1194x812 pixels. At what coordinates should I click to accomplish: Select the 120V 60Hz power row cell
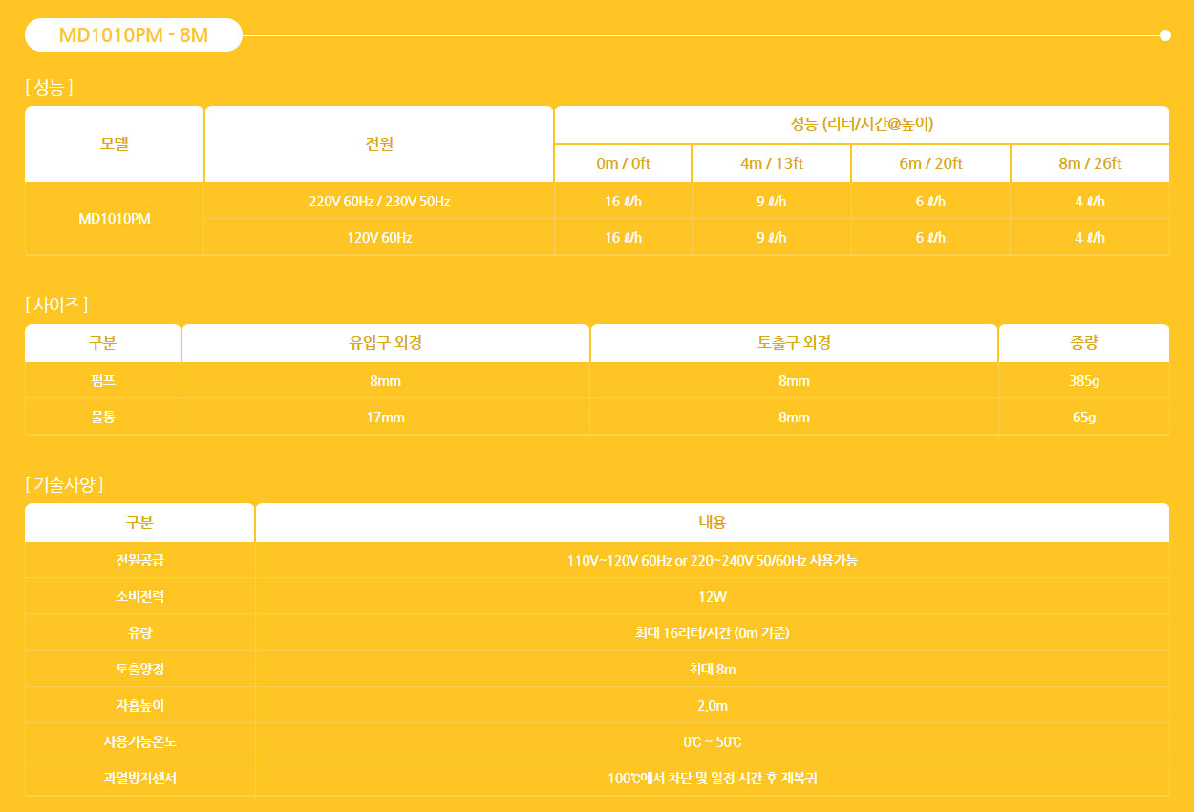click(379, 237)
